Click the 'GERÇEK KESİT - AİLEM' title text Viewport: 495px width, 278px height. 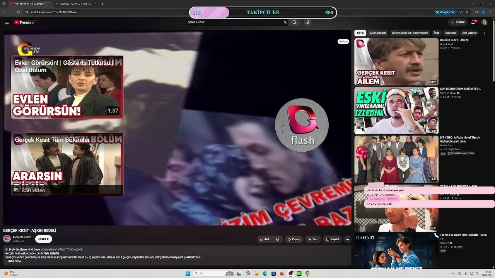pyautogui.click(x=454, y=40)
